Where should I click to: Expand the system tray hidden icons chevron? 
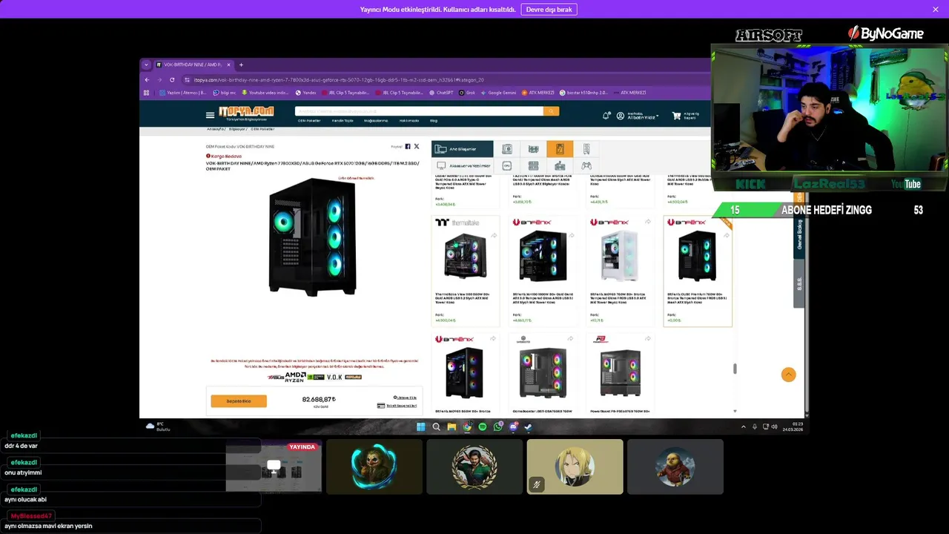pyautogui.click(x=744, y=426)
